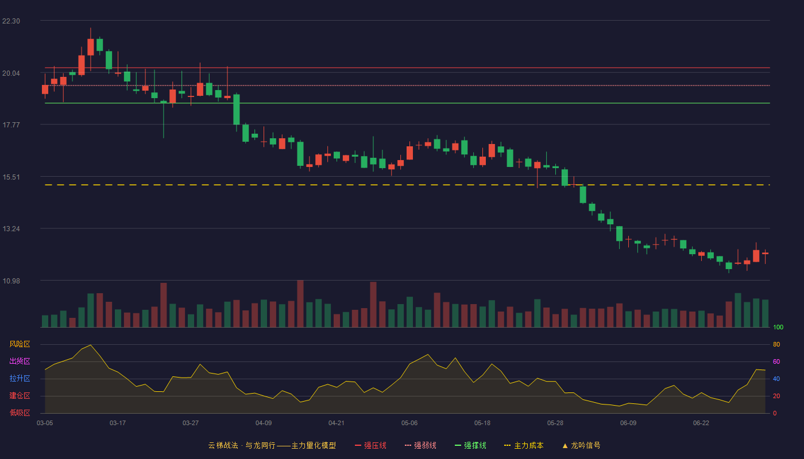Select the 04-21 date label
Viewport: 804px width, 459px height.
(337, 423)
